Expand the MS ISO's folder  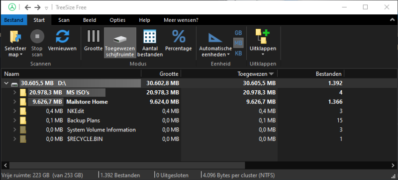point(14,93)
